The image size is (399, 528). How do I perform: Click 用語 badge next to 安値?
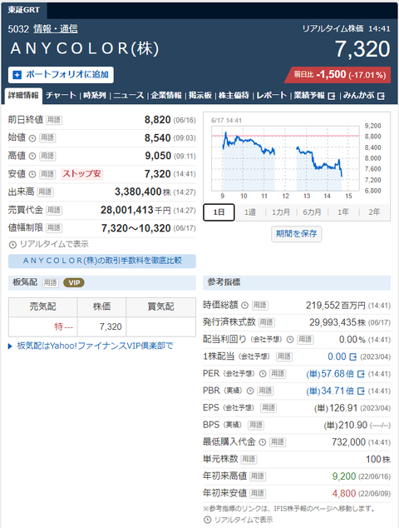[47, 174]
